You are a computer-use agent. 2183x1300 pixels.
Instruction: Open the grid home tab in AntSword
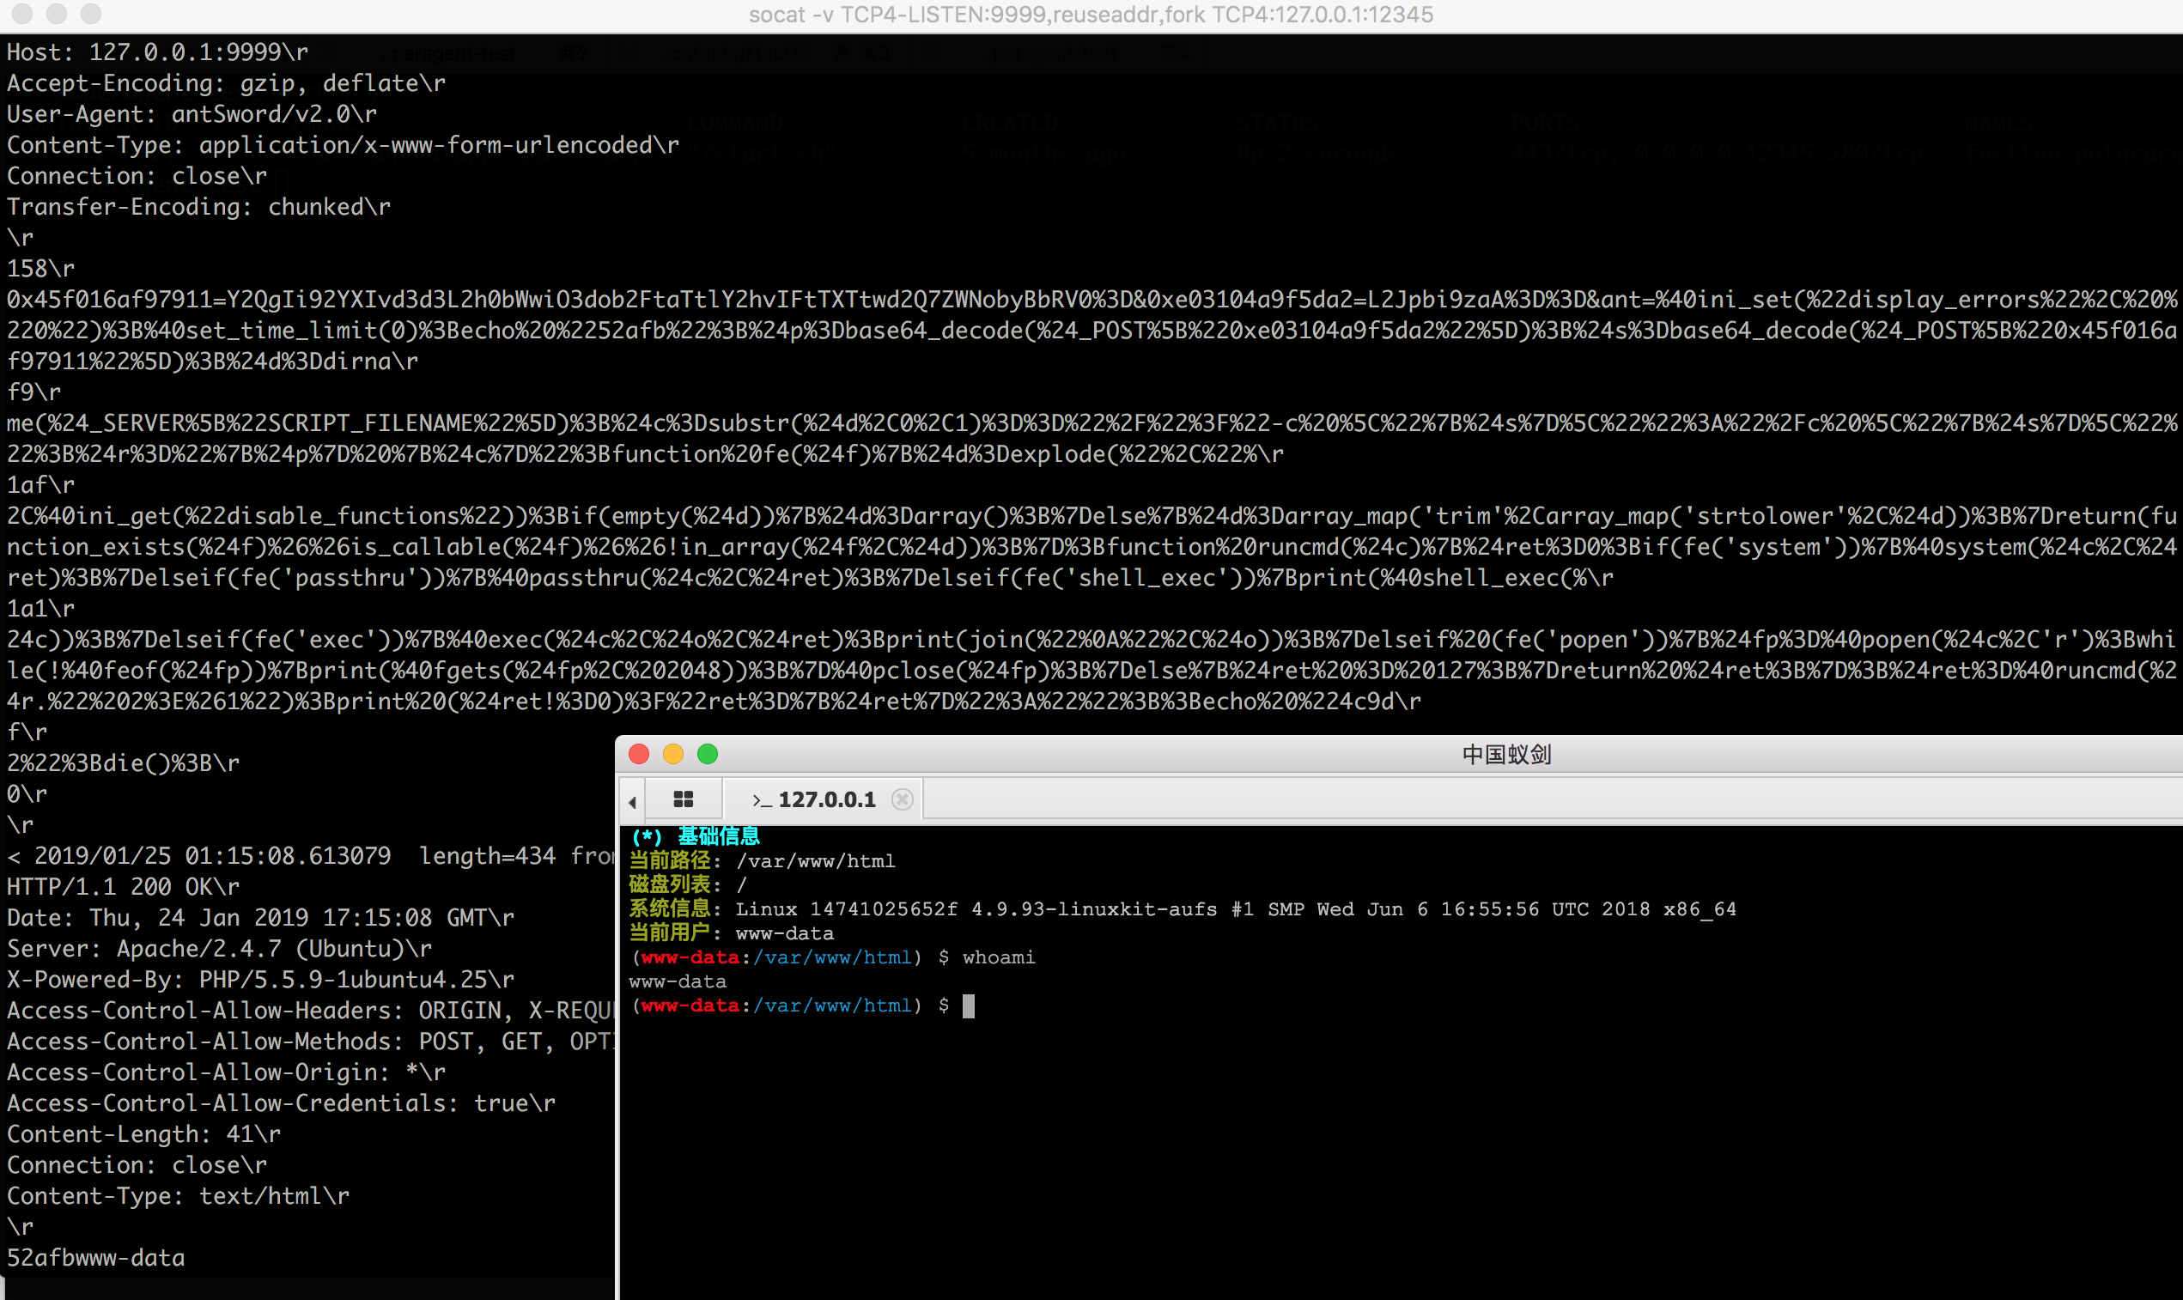(x=684, y=799)
